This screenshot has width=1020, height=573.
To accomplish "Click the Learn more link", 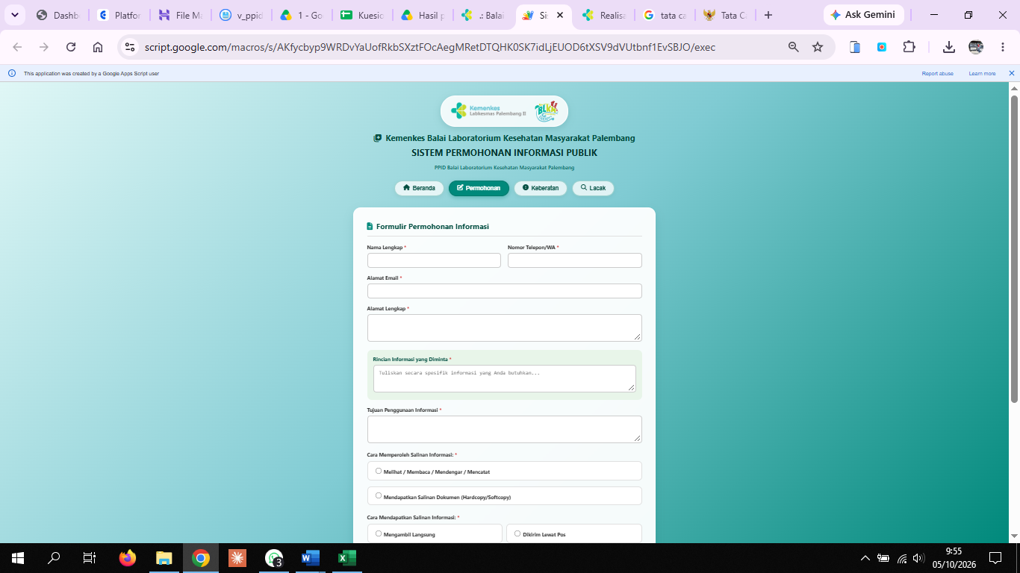I will pos(982,73).
